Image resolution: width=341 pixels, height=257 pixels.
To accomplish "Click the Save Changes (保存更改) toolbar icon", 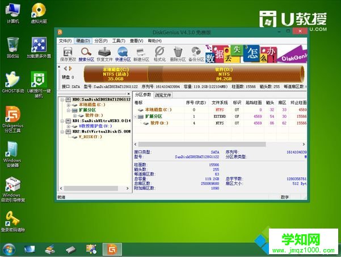I will (68, 54).
